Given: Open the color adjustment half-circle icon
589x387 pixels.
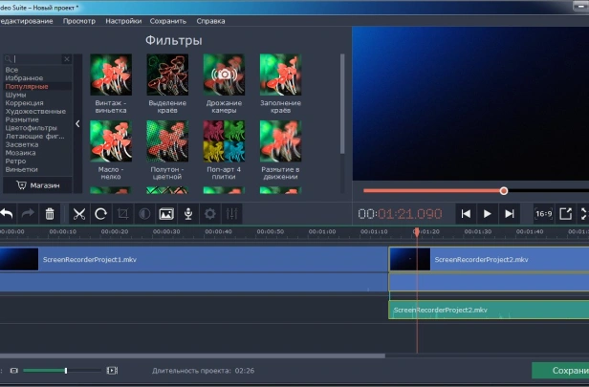Looking at the screenshot, I should coord(144,214).
